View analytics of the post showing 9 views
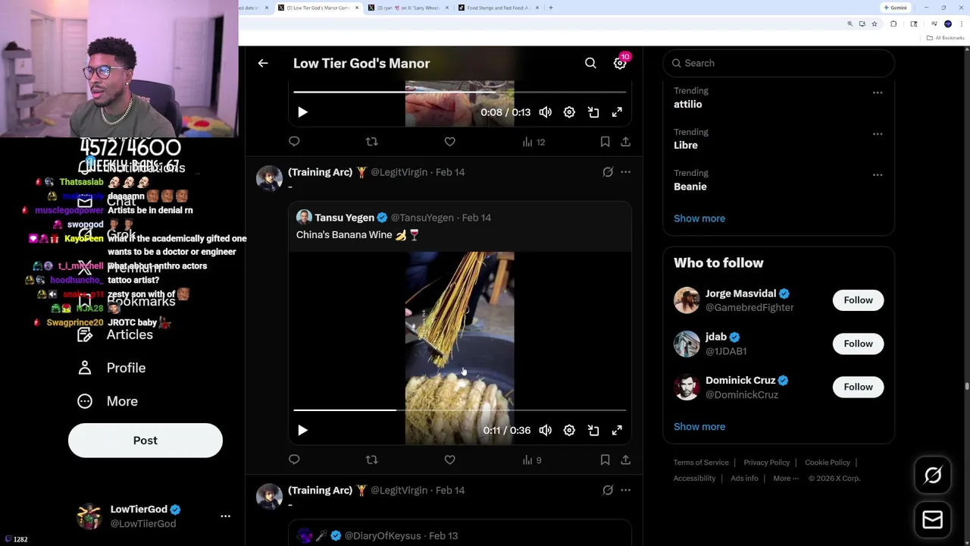This screenshot has height=546, width=970. 532,460
